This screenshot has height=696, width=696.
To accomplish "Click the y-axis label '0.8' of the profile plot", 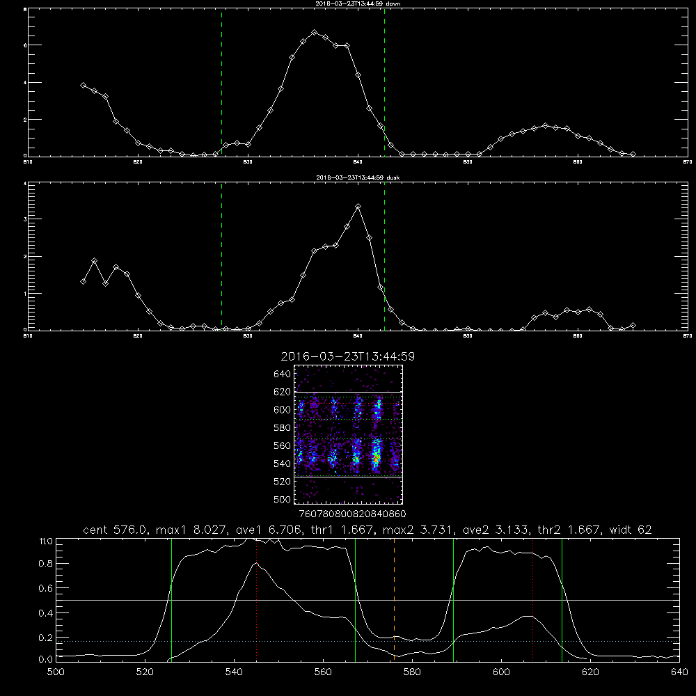I will [46, 563].
